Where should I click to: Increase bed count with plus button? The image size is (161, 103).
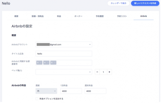[x=109, y=72]
